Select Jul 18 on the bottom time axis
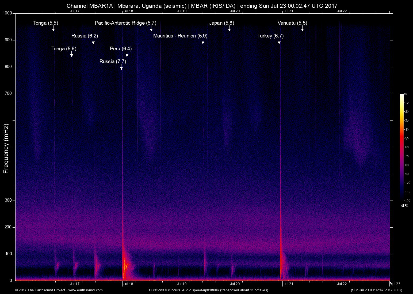 coord(128,284)
